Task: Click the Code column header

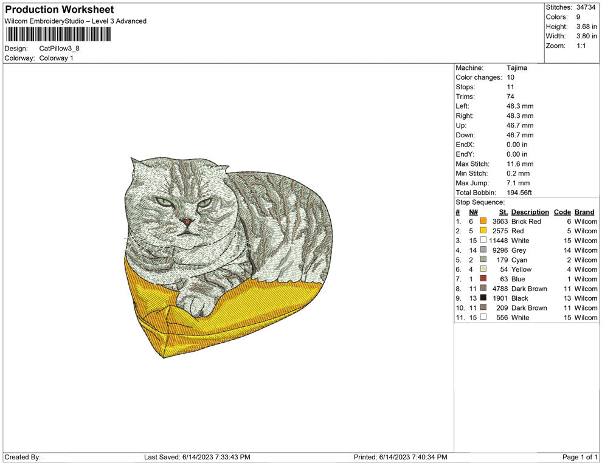Action: [562, 212]
